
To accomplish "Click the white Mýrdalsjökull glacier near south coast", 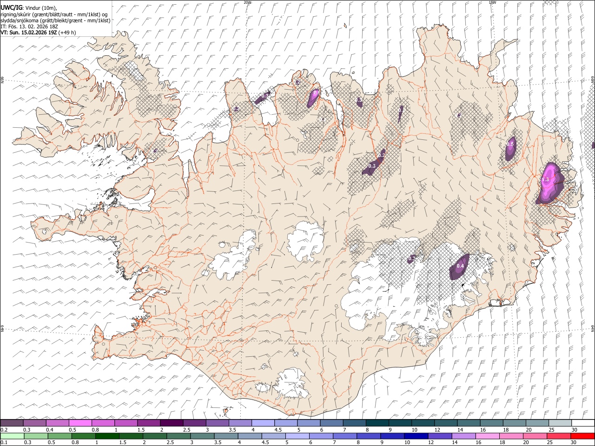I will (291, 384).
